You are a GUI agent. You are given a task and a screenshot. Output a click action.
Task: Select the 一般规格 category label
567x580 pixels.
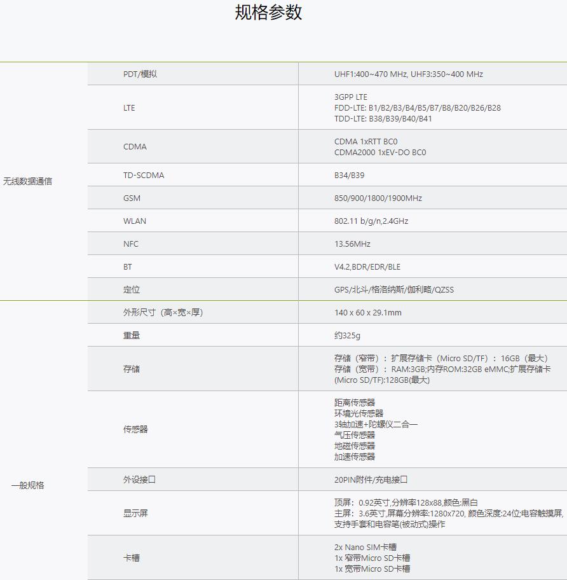click(28, 485)
